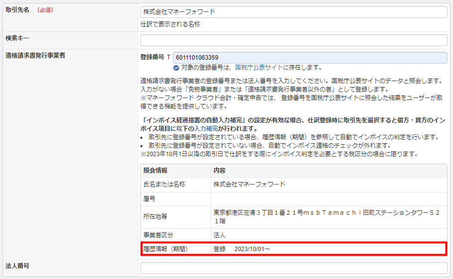Image resolution: width=453 pixels, height=279 pixels.
Task: Click the bullet text 取引先に登録番号が設定されていない場合
Action: (x=270, y=145)
